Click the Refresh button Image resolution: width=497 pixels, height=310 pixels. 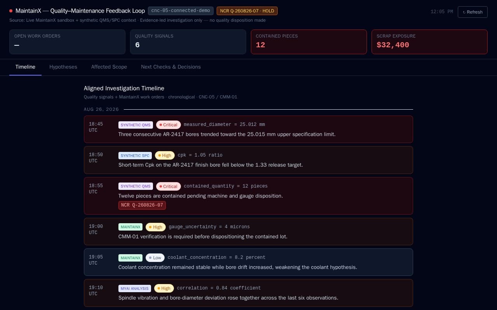tap(473, 12)
